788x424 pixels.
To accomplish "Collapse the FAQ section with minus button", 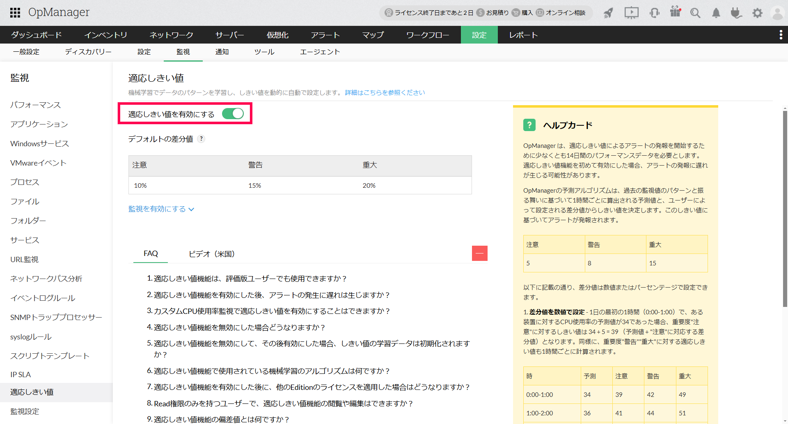I will point(479,253).
